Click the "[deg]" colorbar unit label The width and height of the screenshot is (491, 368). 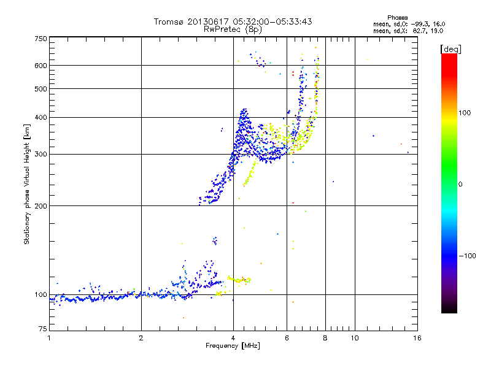[450, 49]
